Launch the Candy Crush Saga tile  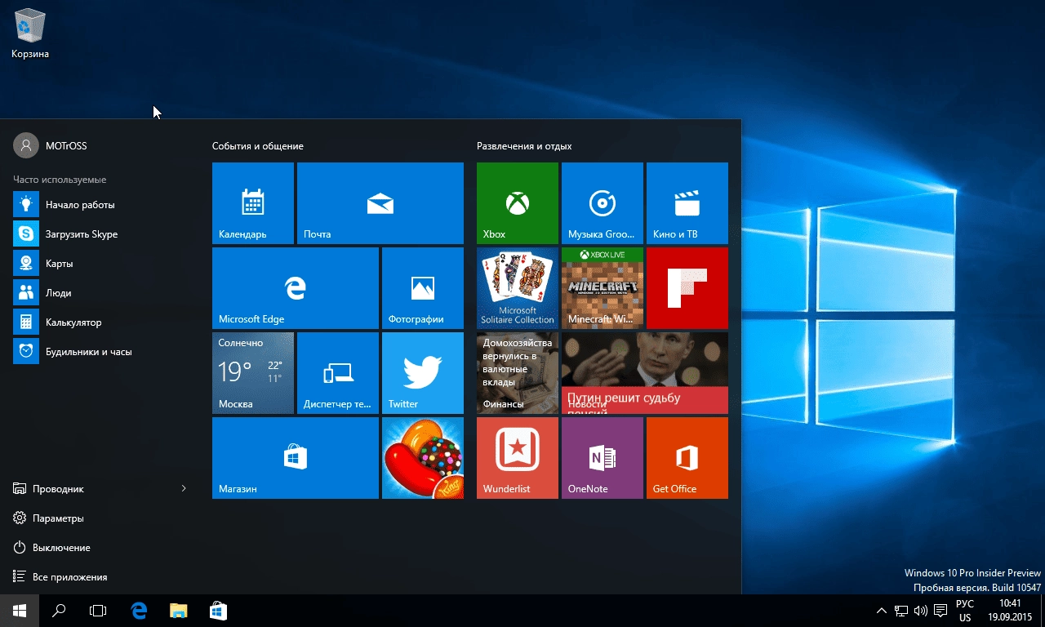tap(423, 458)
